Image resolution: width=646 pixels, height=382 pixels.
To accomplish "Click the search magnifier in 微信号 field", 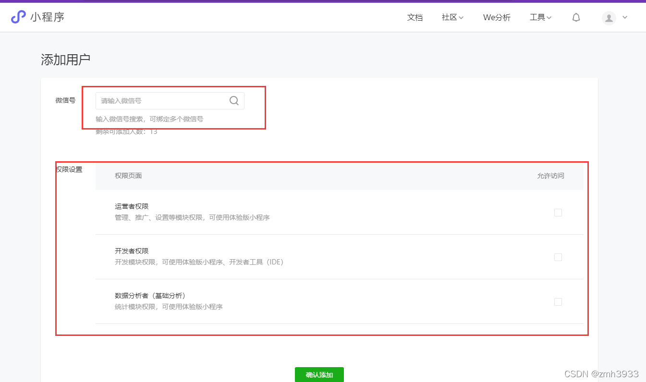I will (x=234, y=101).
